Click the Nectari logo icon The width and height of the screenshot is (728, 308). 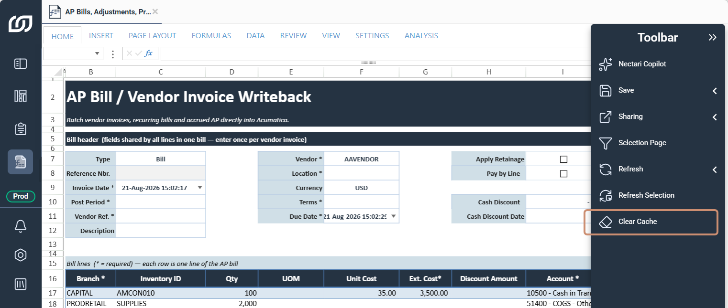(21, 24)
